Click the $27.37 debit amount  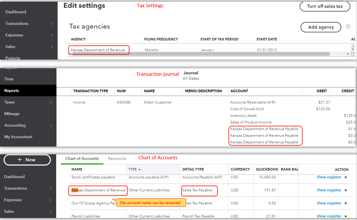tap(324, 102)
